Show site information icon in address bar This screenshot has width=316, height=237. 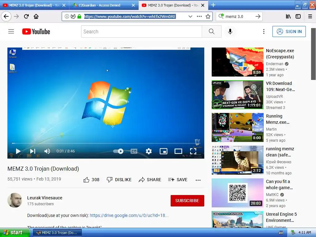pos(67,16)
